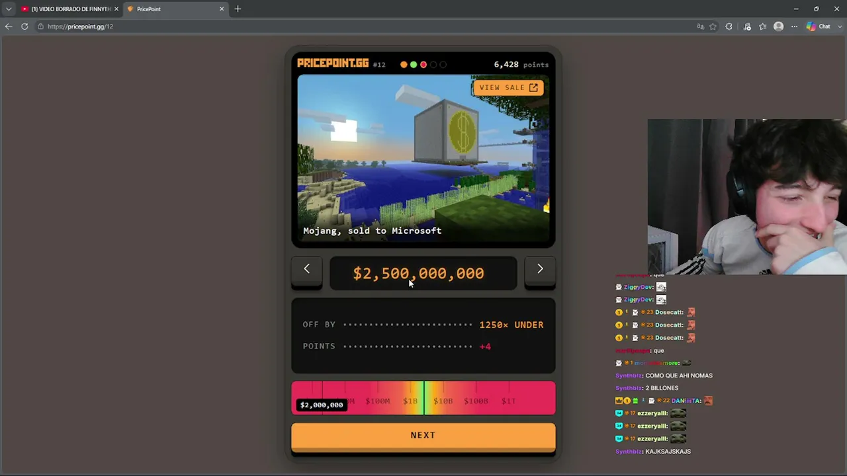Click the $1T label on the scale
This screenshot has height=476, width=847.
tap(508, 401)
